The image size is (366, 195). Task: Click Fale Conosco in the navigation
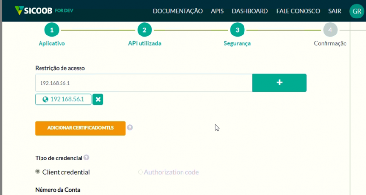[x=298, y=11]
